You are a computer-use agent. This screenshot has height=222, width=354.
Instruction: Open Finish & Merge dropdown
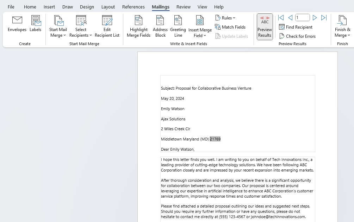point(342,26)
